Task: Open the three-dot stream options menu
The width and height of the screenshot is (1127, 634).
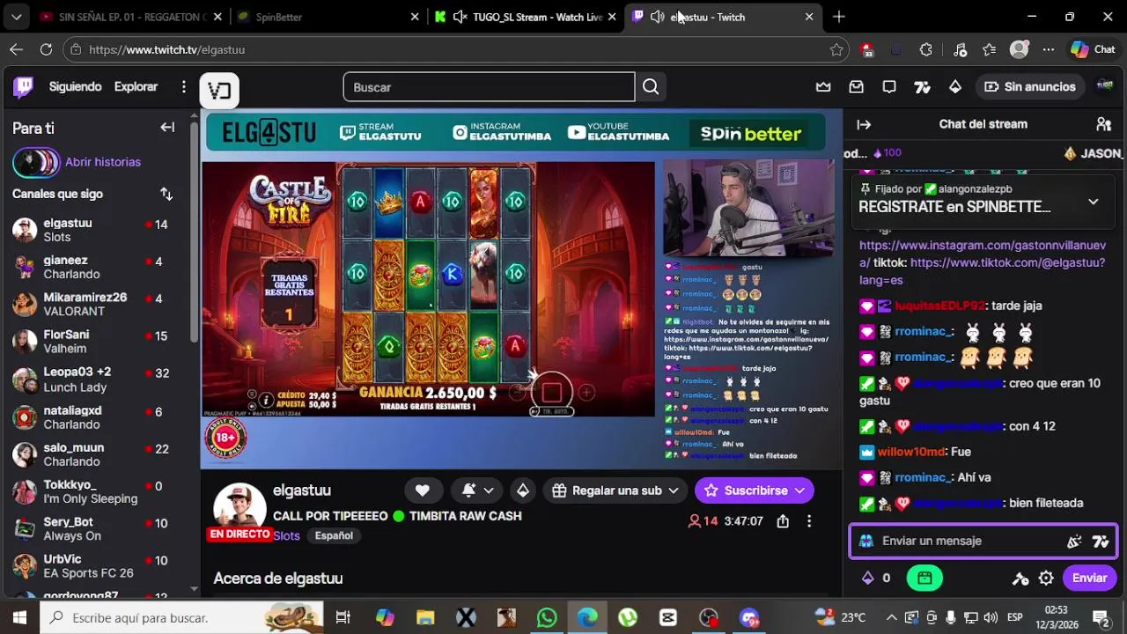Action: coord(809,521)
